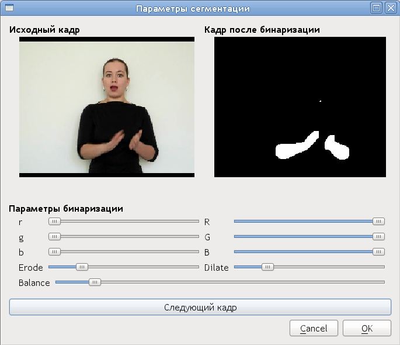400x345 pixels.
Task: Click the uppercase B slider handle
Action: point(378,252)
